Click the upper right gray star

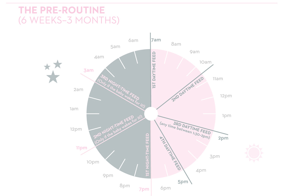58,64
